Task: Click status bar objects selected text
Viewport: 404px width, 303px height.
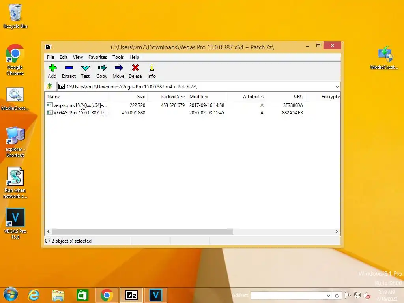Action: 68,241
